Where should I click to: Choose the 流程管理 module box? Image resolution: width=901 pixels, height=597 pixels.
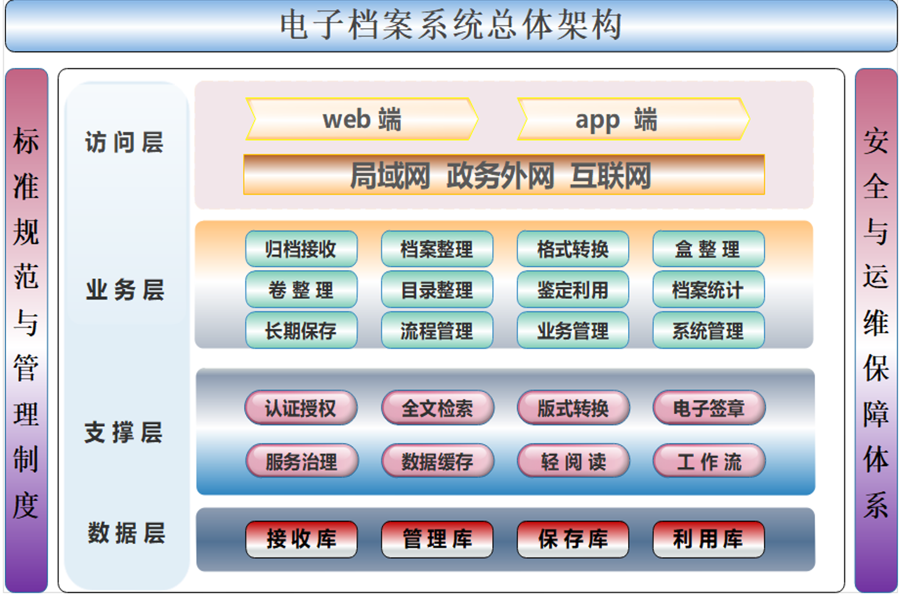(x=437, y=330)
